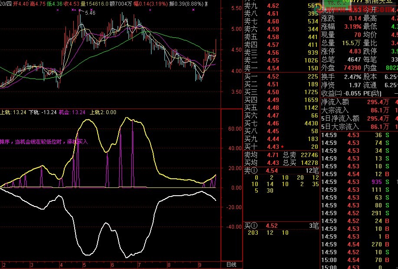Click the 买均 average bid value 4.43
This screenshot has width=398, height=269.
pos(273,163)
